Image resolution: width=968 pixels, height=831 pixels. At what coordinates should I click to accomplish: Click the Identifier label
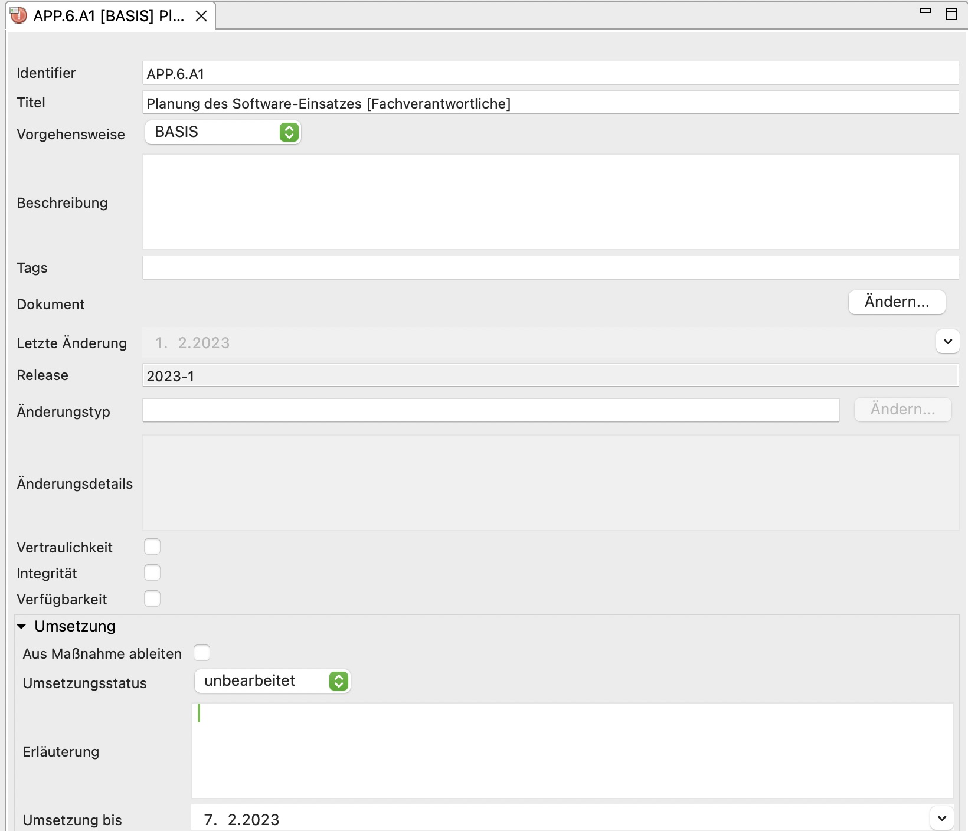[x=46, y=73]
